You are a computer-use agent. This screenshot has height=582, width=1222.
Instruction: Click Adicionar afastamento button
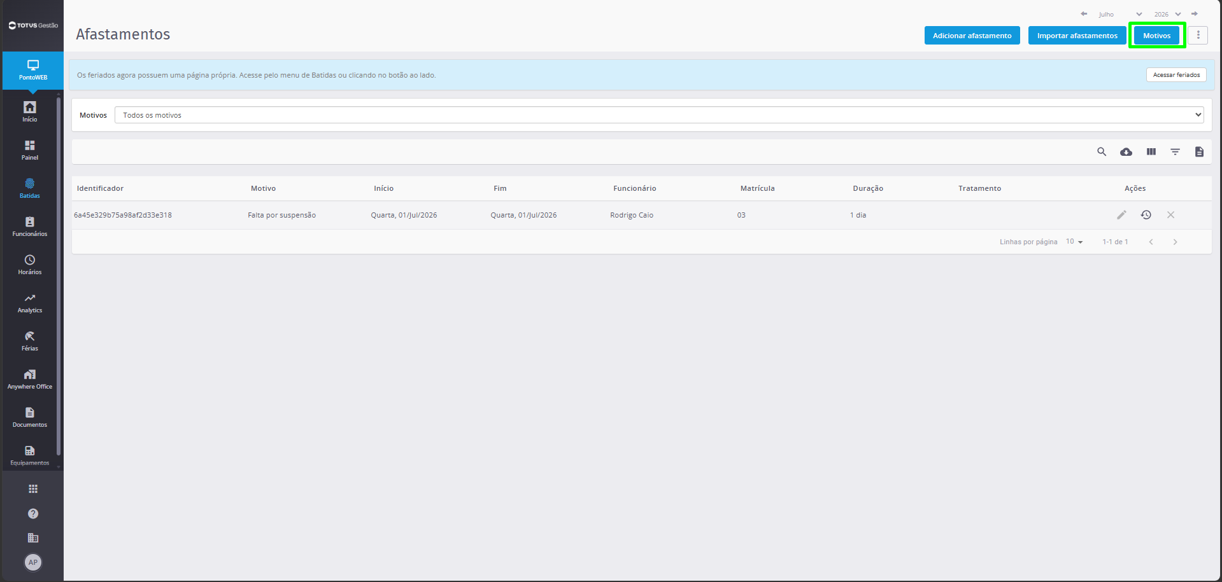972,36
